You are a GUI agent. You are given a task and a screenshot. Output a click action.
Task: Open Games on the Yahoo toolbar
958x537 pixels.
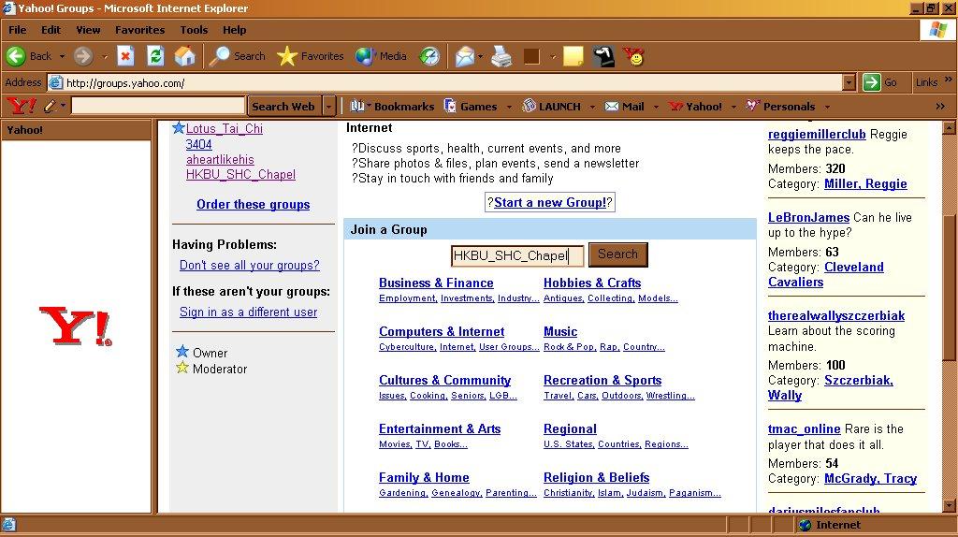click(x=471, y=107)
